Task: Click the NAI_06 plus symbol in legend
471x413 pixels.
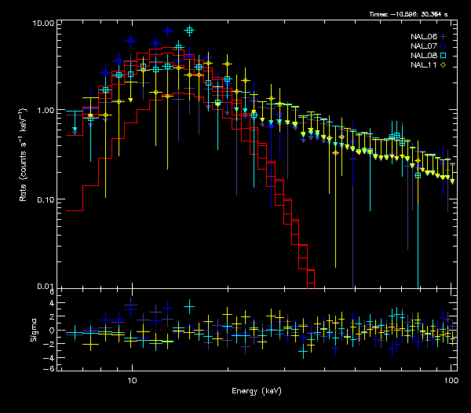Action: click(444, 37)
